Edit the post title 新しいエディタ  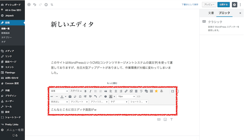click(x=72, y=24)
